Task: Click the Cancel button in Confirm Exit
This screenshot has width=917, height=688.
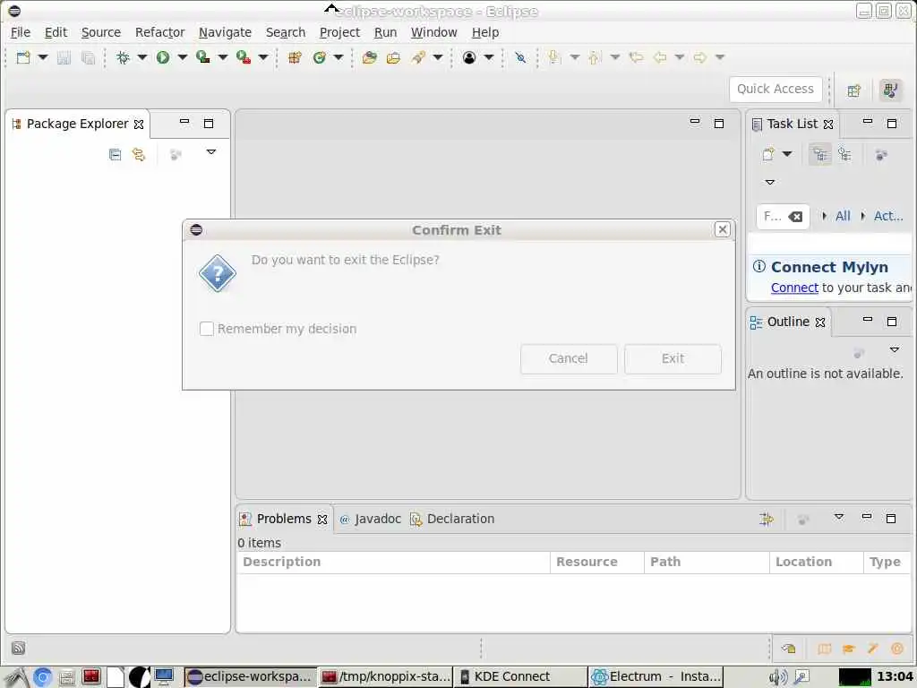Action: click(569, 358)
